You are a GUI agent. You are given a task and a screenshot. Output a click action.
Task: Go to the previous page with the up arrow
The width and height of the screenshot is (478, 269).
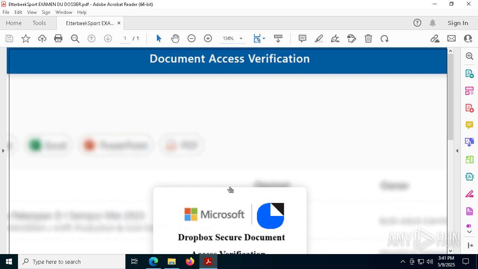click(91, 38)
